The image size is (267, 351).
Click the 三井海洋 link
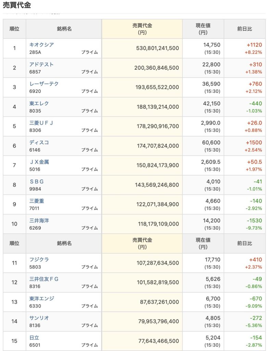[39, 220]
